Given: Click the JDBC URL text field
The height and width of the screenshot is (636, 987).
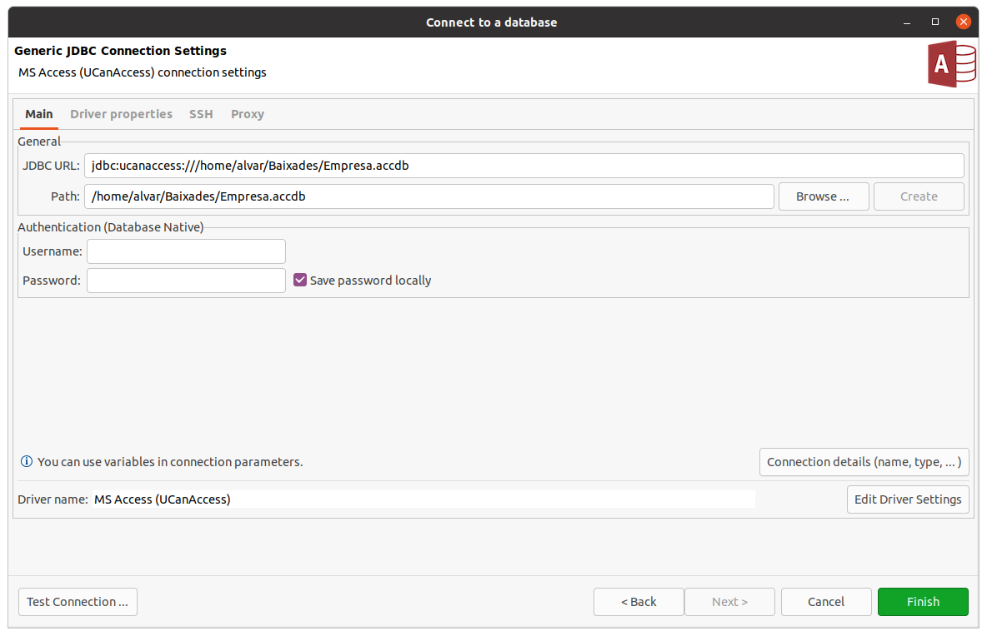Looking at the screenshot, I should click(x=524, y=166).
